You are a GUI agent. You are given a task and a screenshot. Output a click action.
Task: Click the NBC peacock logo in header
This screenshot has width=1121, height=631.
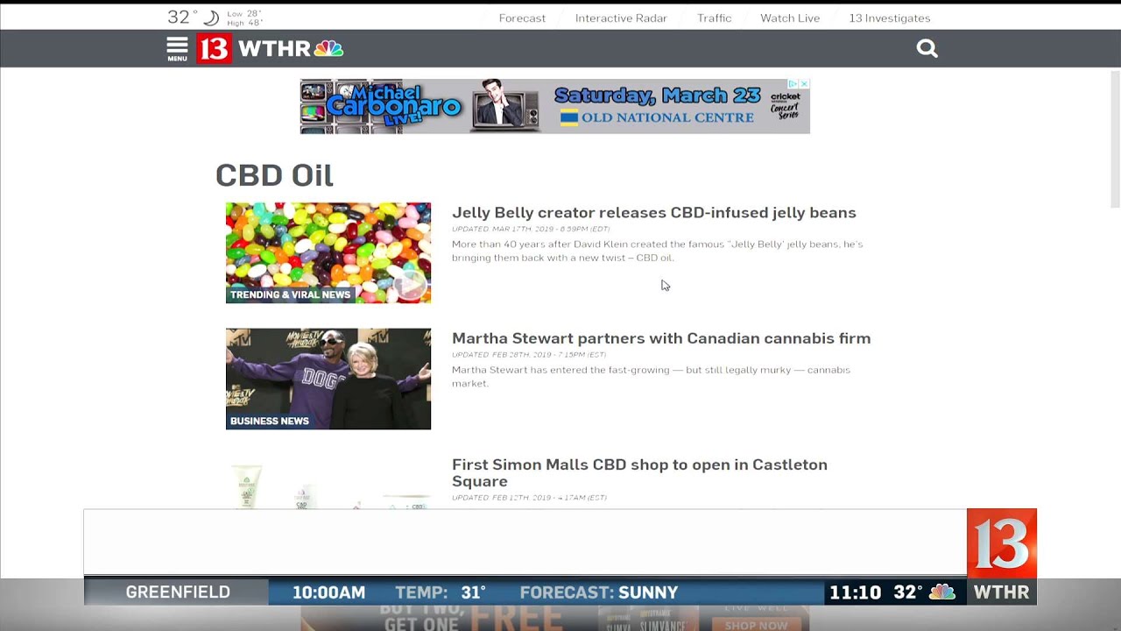[x=328, y=49]
